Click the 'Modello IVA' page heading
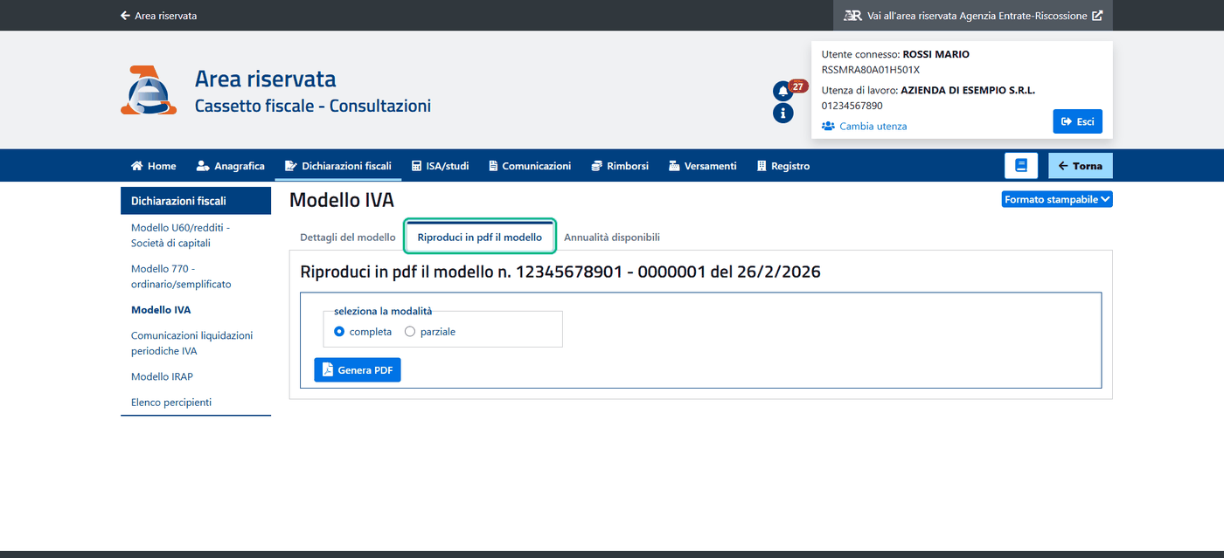1224x558 pixels. (342, 200)
